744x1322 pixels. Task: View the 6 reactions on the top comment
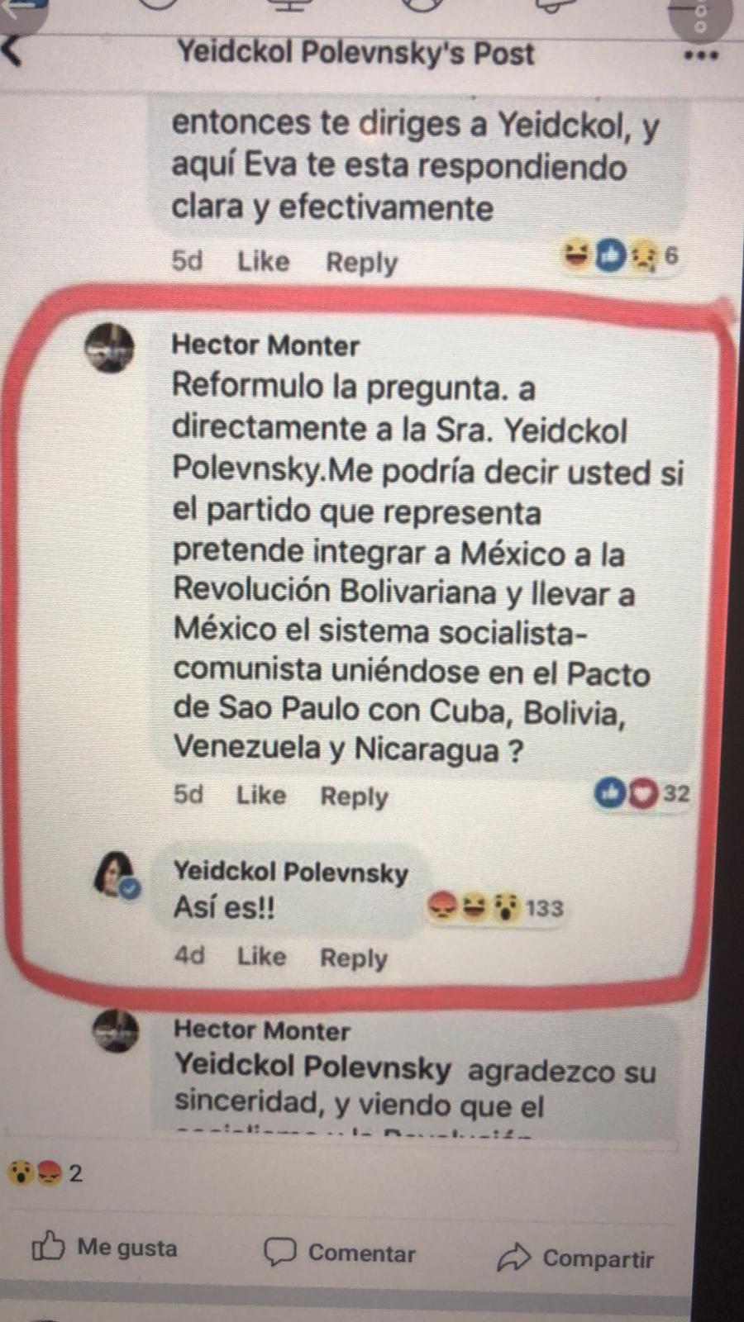pyautogui.click(x=620, y=256)
